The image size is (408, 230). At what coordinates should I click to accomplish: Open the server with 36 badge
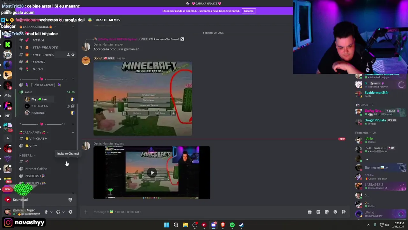8,149
